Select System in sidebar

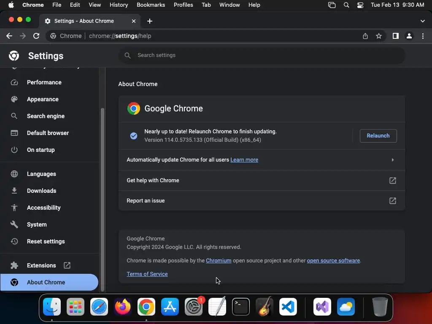pos(37,224)
